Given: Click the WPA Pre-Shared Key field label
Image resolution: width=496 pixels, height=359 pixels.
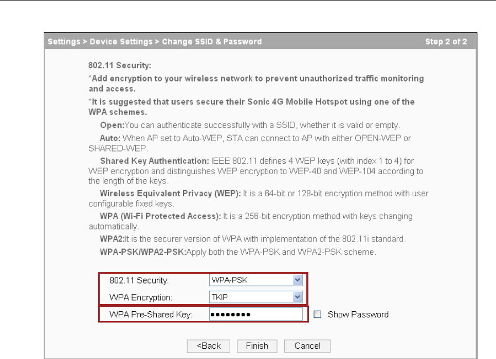Looking at the screenshot, I should [151, 314].
